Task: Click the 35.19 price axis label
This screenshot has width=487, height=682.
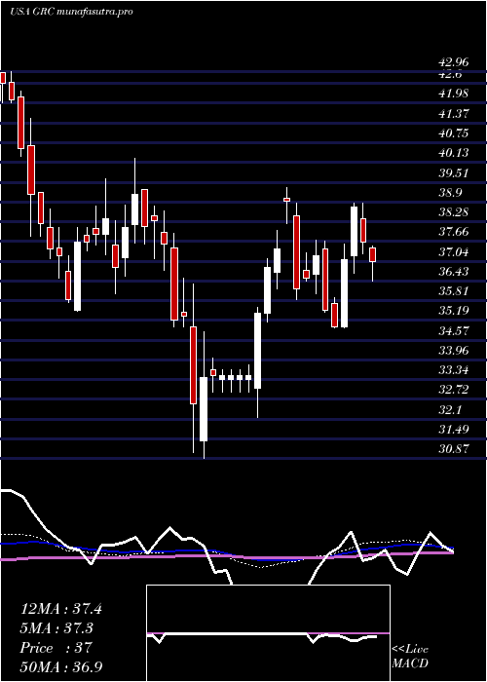Action: click(x=454, y=311)
